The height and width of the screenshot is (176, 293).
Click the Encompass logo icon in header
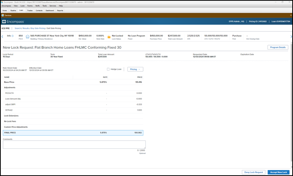click(4, 22)
